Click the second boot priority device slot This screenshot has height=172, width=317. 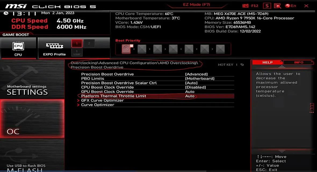pos(142,49)
